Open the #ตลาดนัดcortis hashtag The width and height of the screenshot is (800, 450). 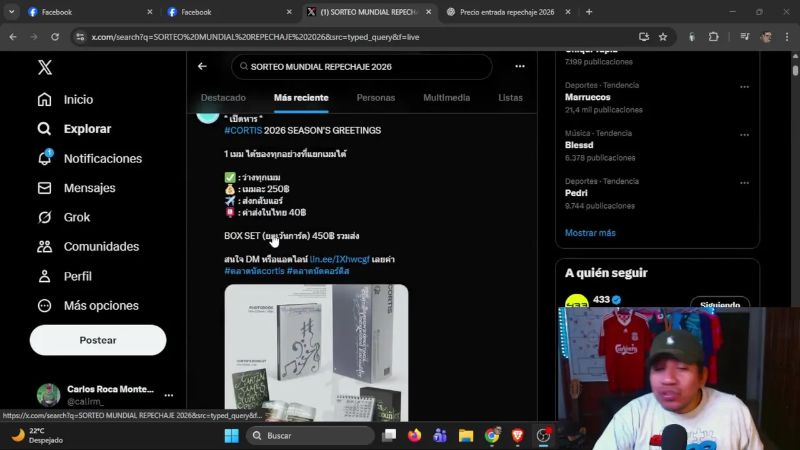254,271
